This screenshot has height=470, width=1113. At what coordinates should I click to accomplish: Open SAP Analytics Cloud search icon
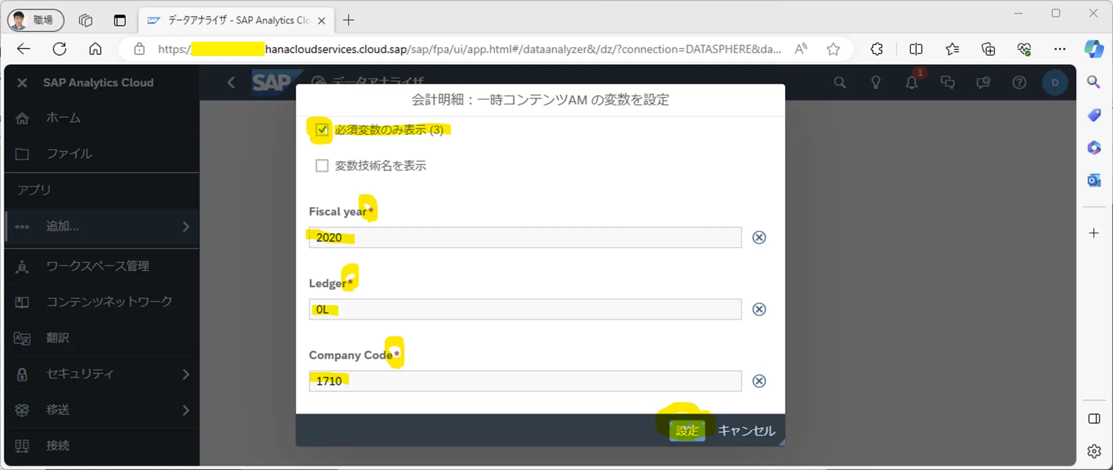point(840,82)
